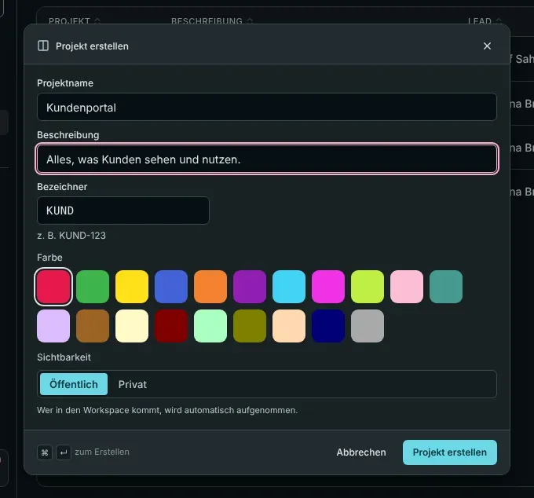This screenshot has width=534, height=498.
Task: Pick the magenta color swatch
Action: 328,287
